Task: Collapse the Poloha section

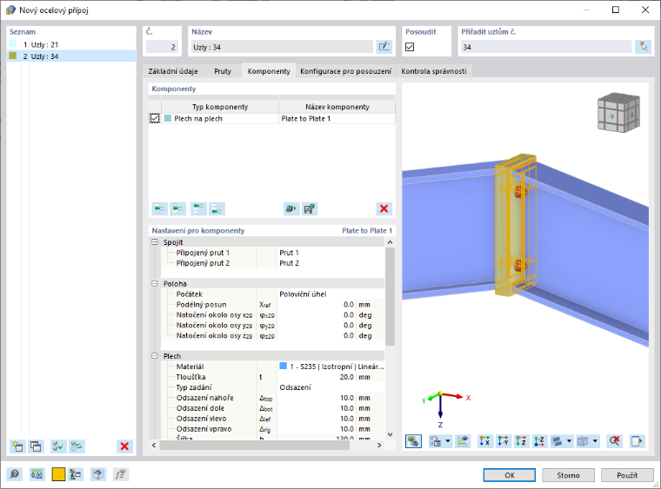Action: 155,284
